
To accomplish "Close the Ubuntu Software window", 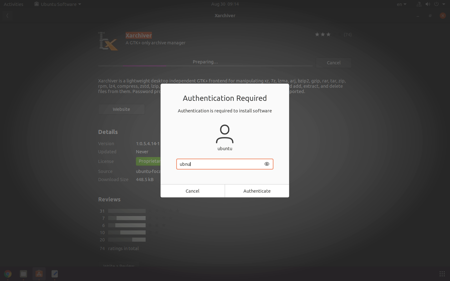I will 442,16.
